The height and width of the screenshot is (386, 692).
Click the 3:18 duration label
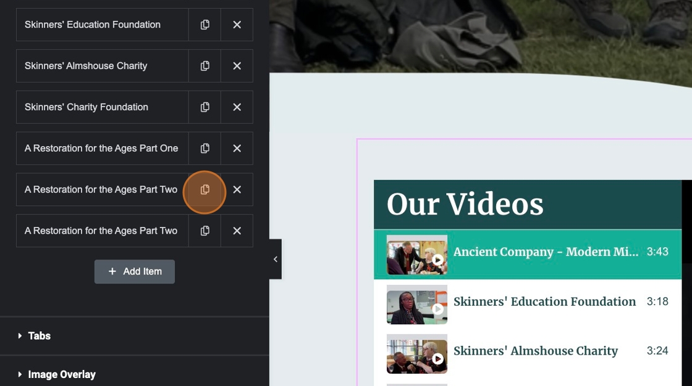point(657,302)
